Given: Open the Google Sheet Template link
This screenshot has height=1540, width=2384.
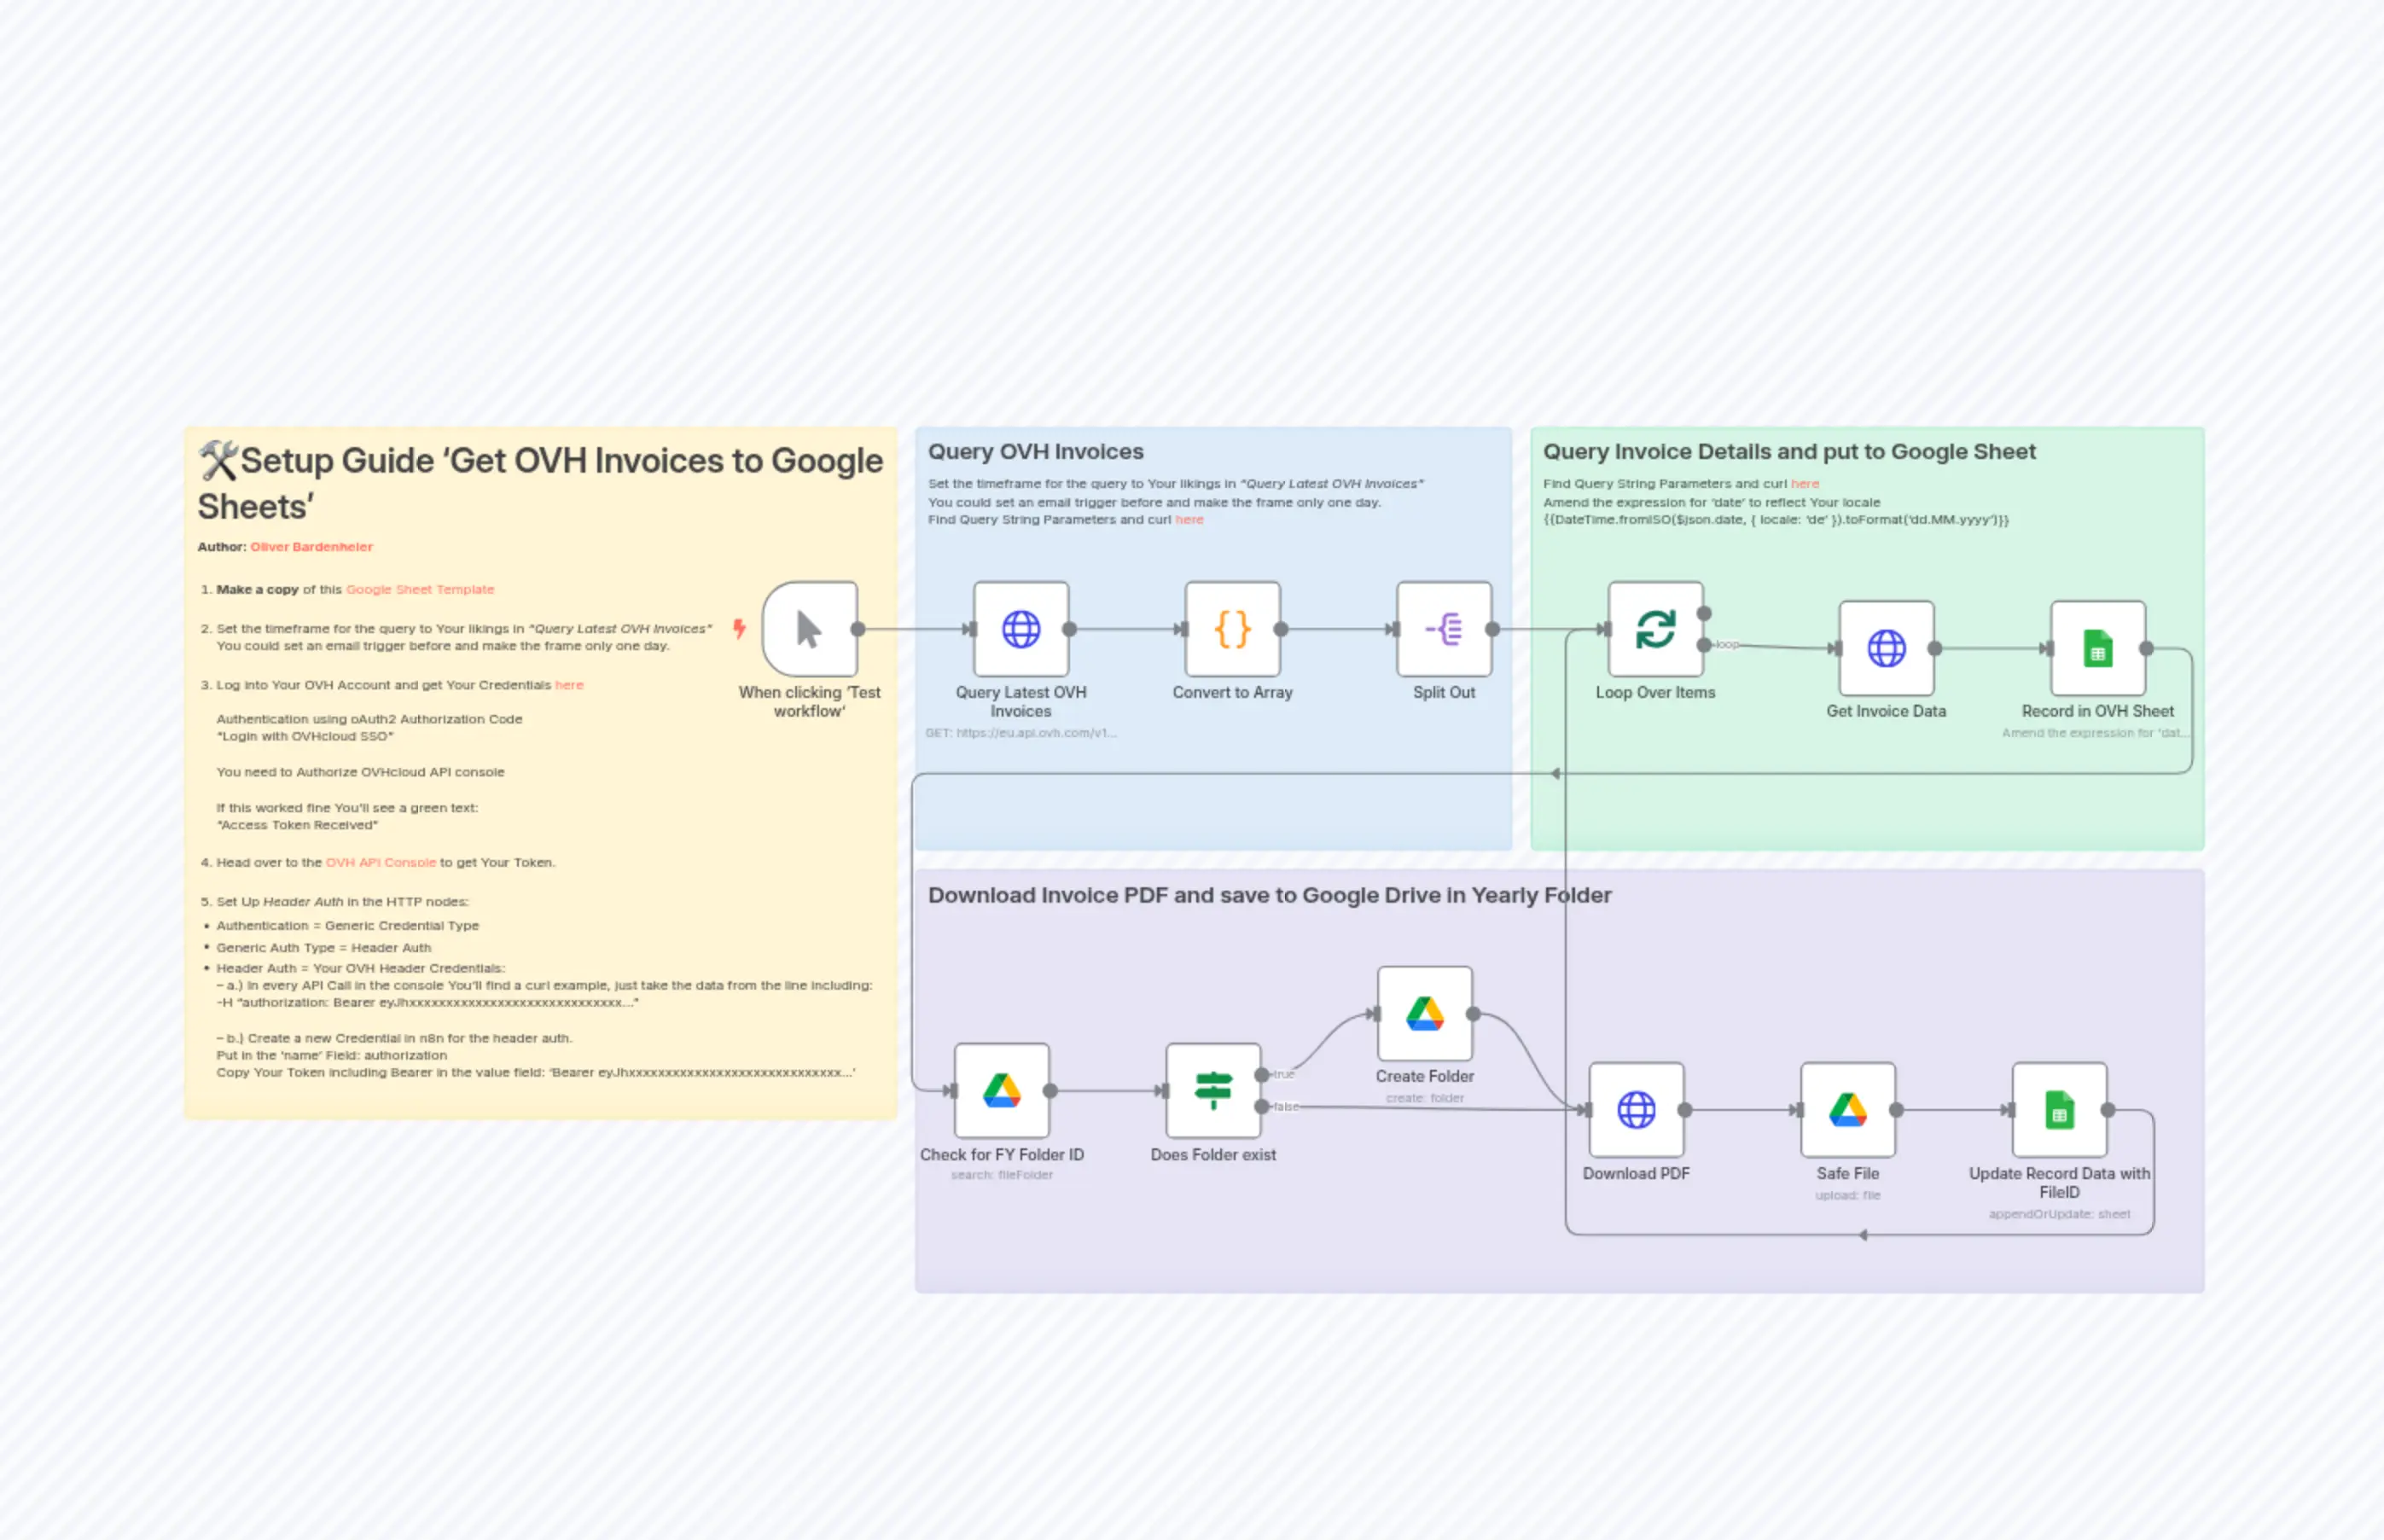Looking at the screenshot, I should click(x=420, y=589).
